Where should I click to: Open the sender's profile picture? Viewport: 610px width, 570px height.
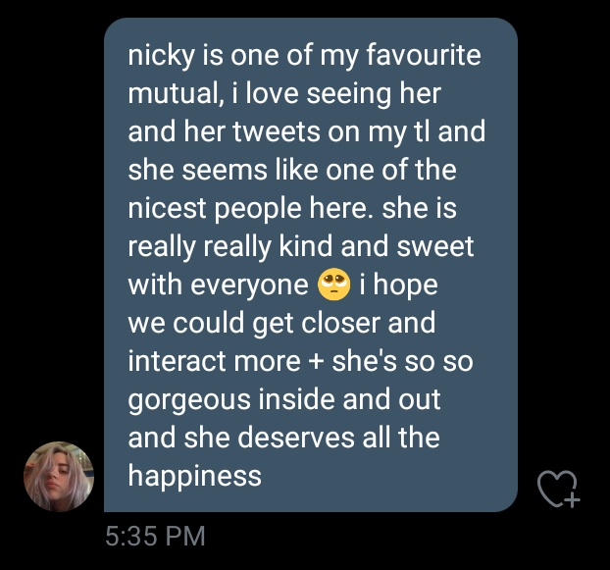point(59,476)
